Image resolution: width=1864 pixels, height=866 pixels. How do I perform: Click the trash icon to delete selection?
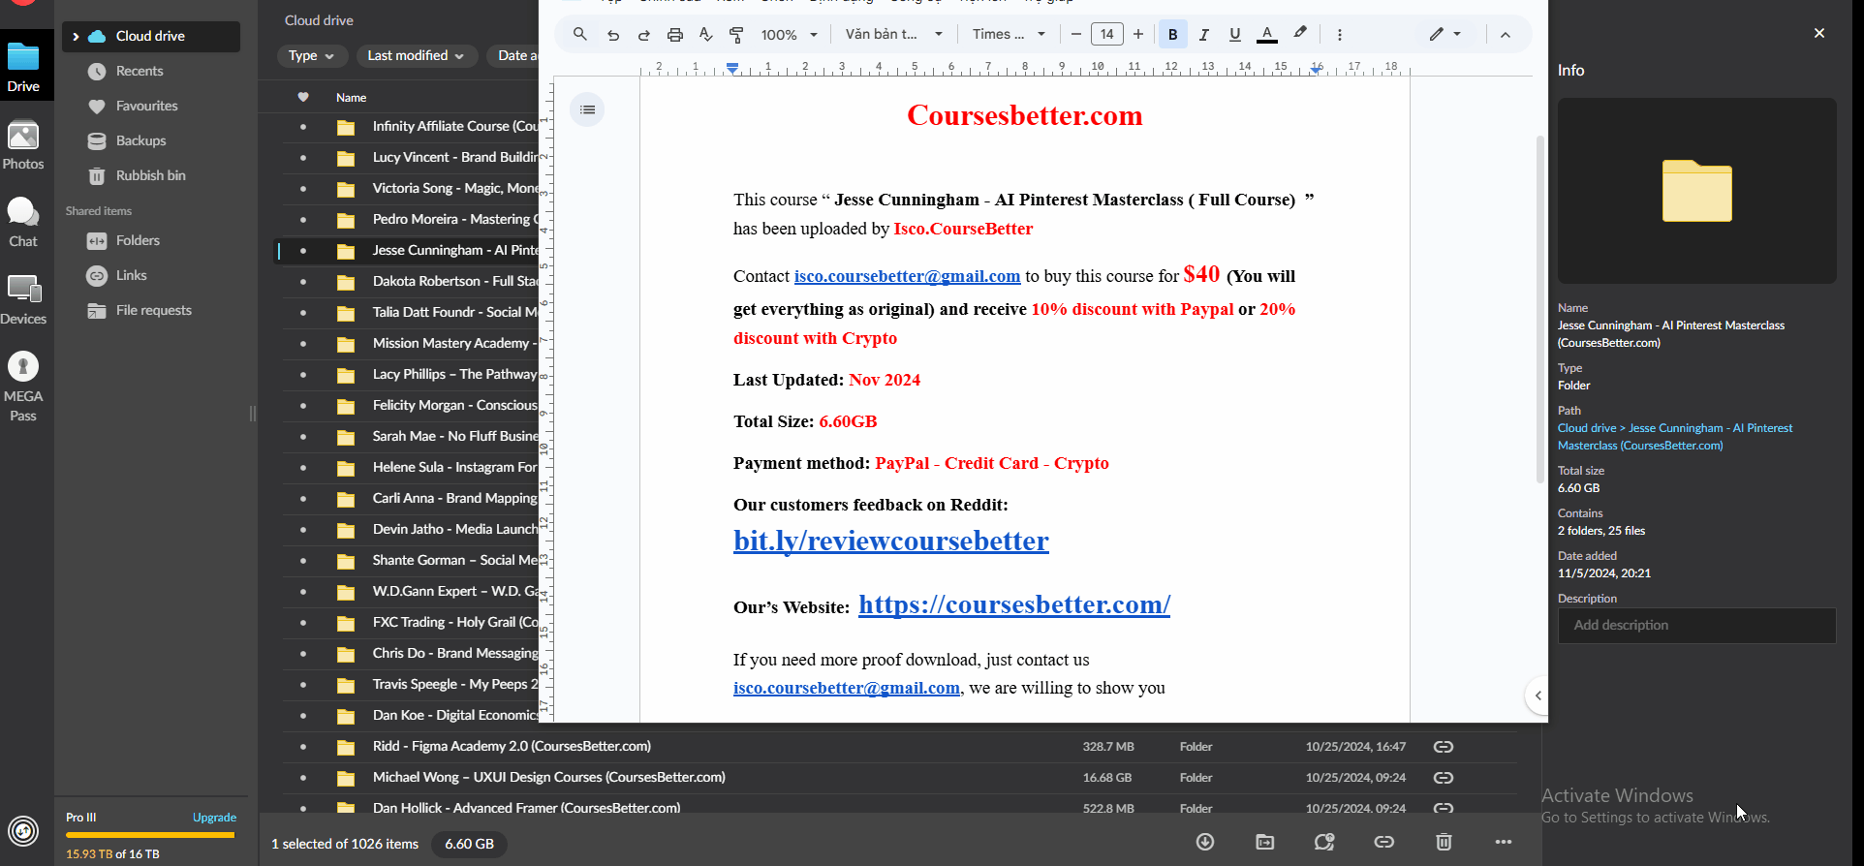point(1444,842)
